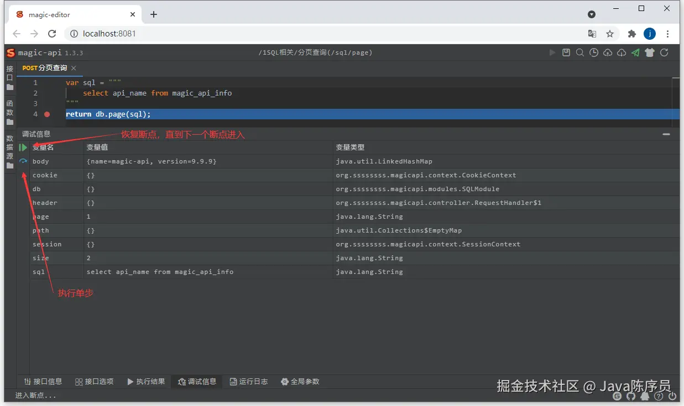Image resolution: width=684 pixels, height=406 pixels.
Task: Click the path title /1SQL相关/分页查询
Action: [315, 53]
